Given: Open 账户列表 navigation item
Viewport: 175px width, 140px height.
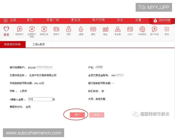Looking at the screenshot, I should coord(99,20).
